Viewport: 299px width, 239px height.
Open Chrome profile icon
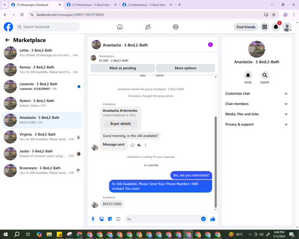click(285, 15)
